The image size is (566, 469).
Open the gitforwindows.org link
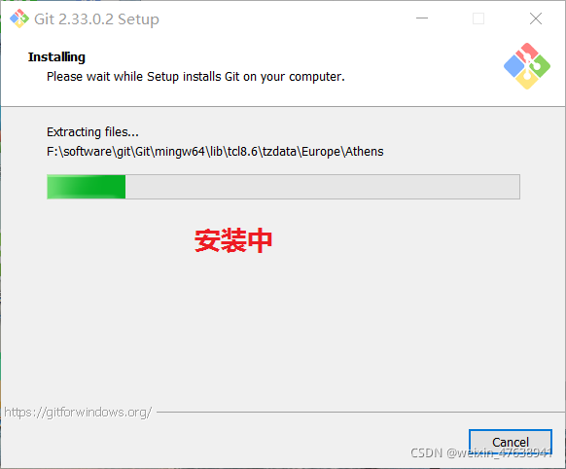[x=78, y=412]
